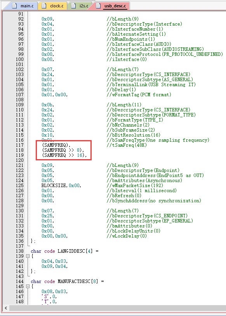Click the //bSamFreqType(One sampling frequency) comment
This screenshot has height=316, width=226.
point(158,140)
